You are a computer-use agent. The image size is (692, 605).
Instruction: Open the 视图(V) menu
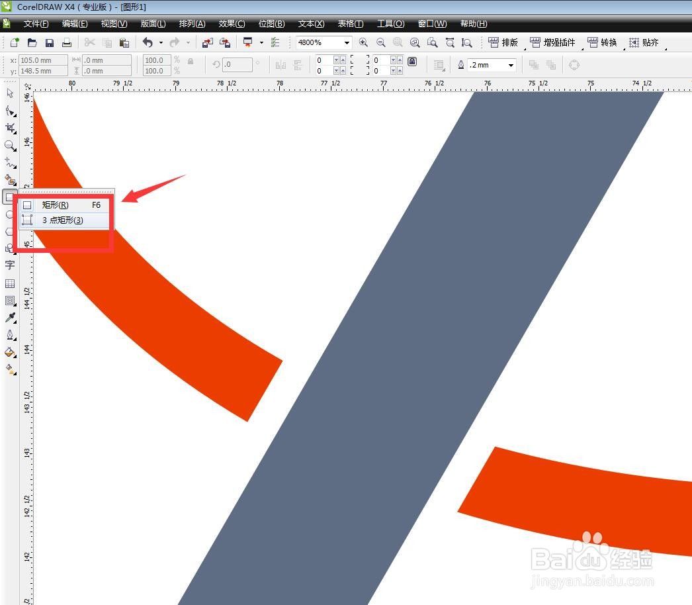pos(114,23)
